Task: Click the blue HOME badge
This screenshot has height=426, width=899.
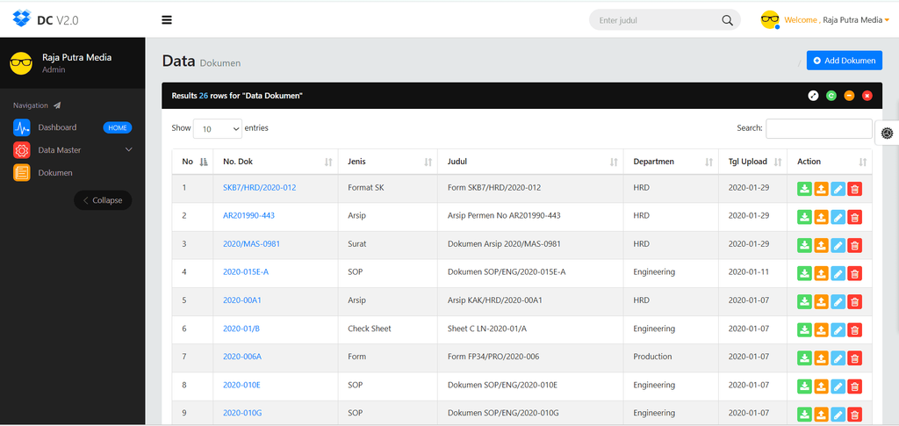Action: point(118,128)
